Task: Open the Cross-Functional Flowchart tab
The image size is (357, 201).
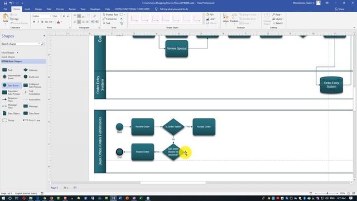Action: tap(132, 9)
